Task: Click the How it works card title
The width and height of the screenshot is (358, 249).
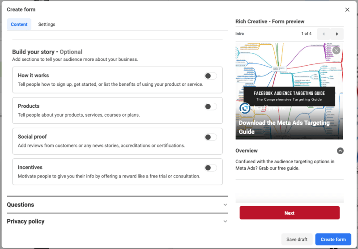Action: click(33, 76)
